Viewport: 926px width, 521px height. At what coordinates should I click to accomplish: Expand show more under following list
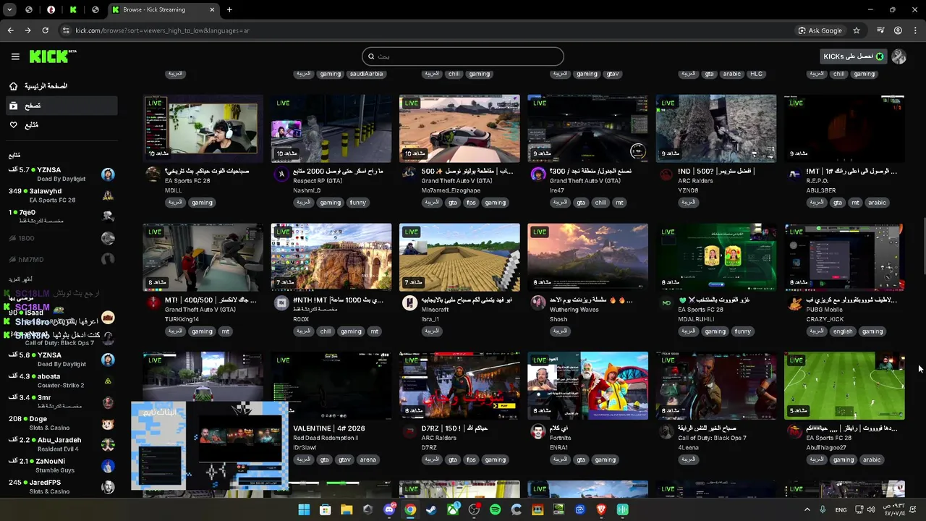pos(20,279)
